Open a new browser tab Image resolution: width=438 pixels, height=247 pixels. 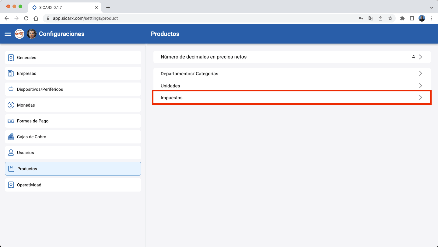point(108,8)
